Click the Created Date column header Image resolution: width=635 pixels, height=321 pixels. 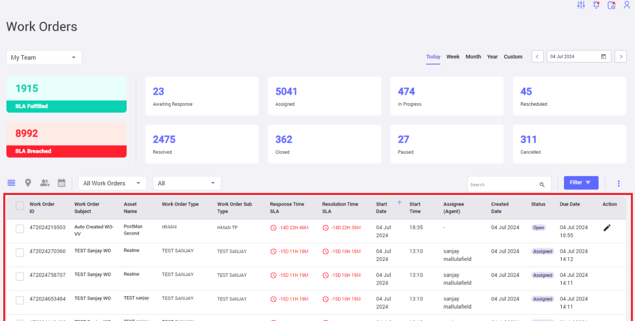[x=500, y=208]
